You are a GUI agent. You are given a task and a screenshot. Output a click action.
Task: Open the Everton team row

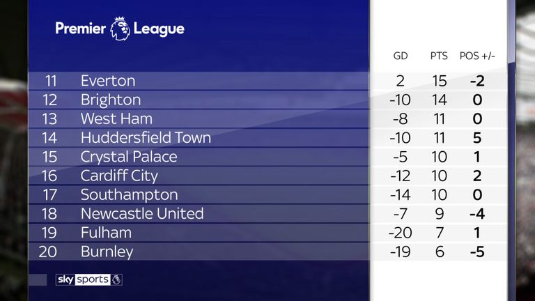[x=107, y=81]
